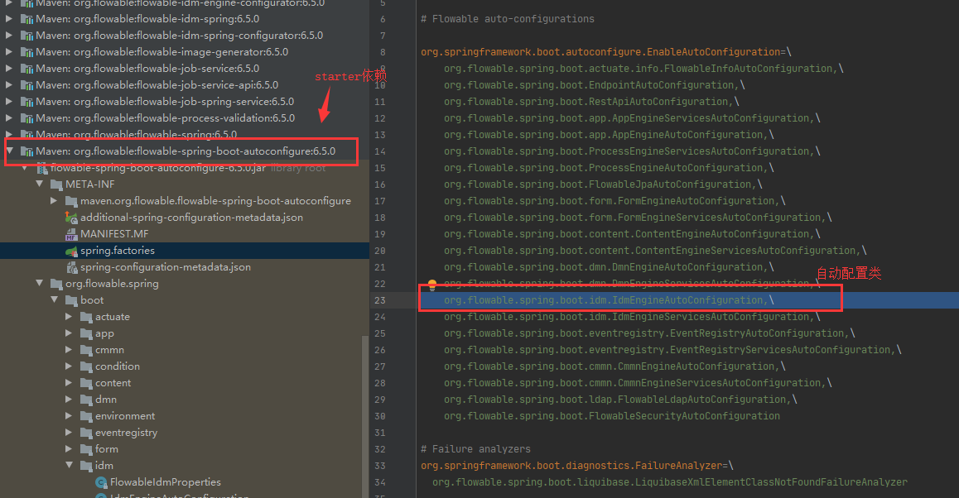Click the MANIFEST.MF file icon
Screen dimensions: 959x498
[x=71, y=234]
